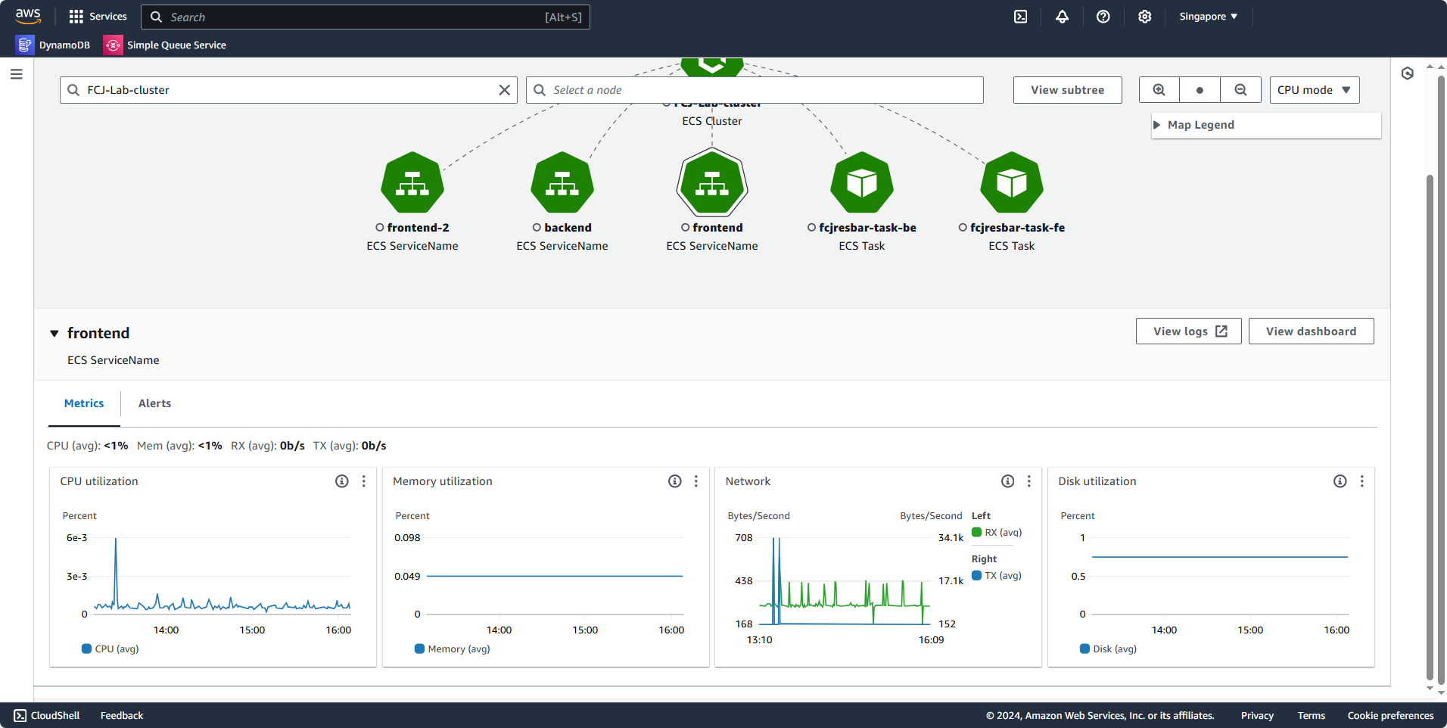Show info for Network widget

[x=1008, y=481]
